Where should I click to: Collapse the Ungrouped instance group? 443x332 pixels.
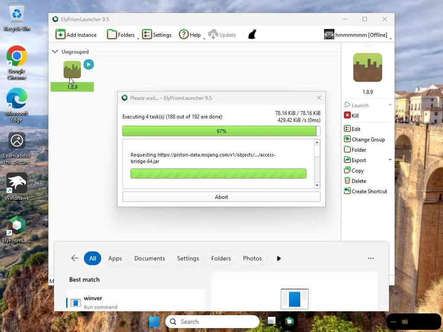(55, 51)
